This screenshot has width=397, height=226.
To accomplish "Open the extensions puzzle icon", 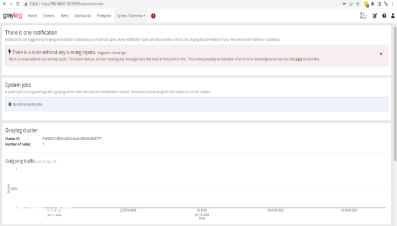I will point(373,4).
